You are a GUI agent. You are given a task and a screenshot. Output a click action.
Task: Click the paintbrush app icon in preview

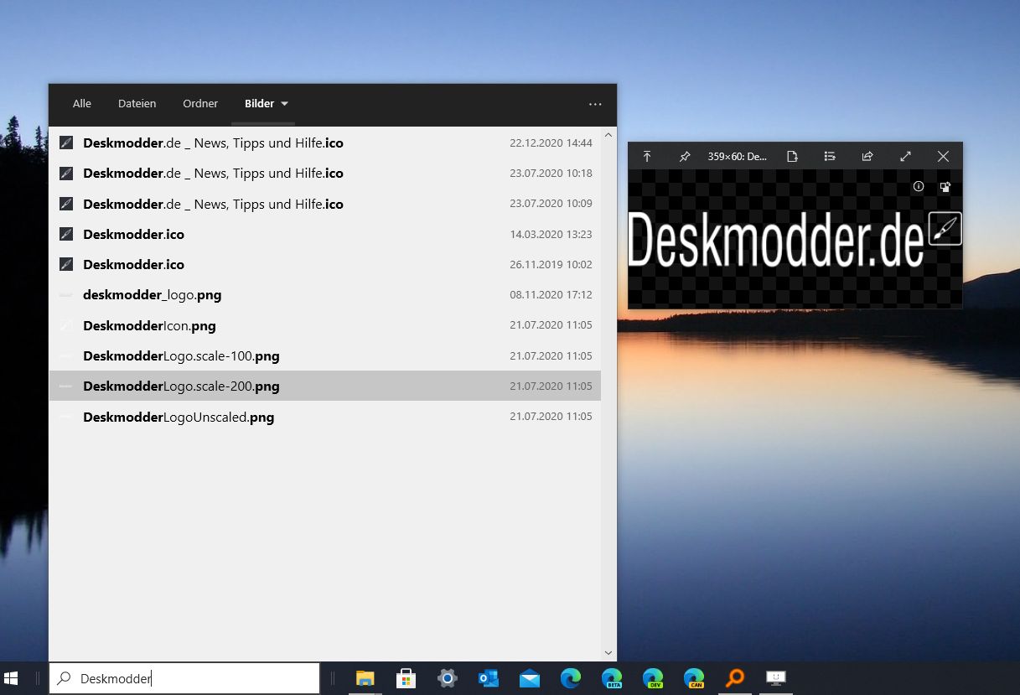tap(945, 229)
